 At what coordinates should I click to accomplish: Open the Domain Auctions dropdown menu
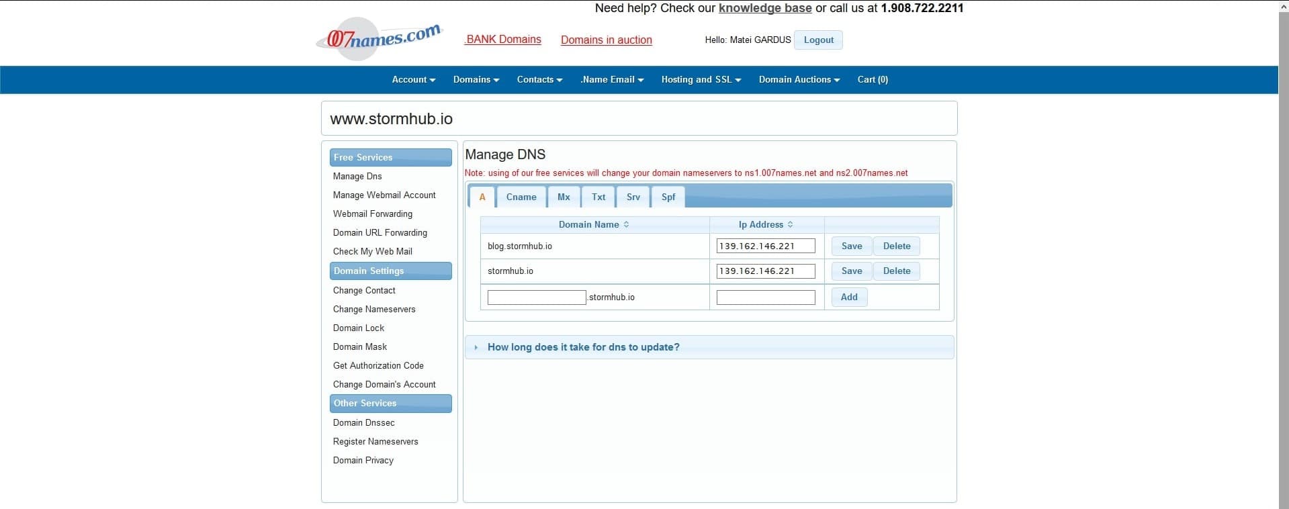click(799, 79)
